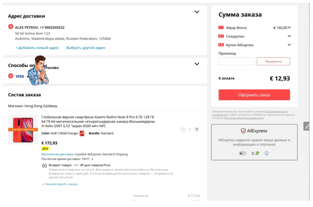The height and width of the screenshot is (207, 313).
Task: Click the return policy icon near Возврат товара
Action: (45, 165)
